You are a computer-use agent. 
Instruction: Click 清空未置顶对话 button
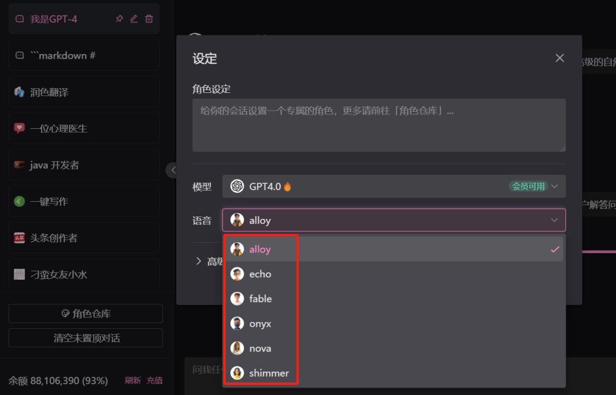(x=86, y=337)
